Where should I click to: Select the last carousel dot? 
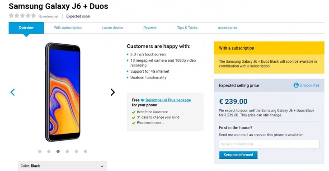point(85,151)
